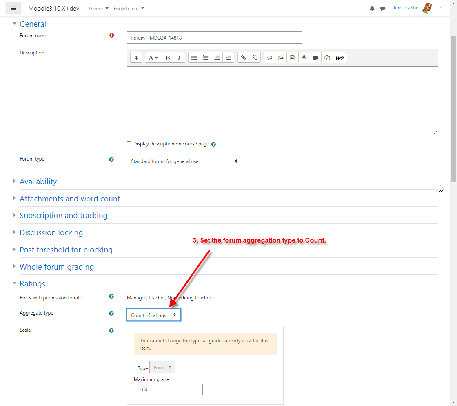Open manage files icon
This screenshot has width=457, height=406.
coord(327,58)
